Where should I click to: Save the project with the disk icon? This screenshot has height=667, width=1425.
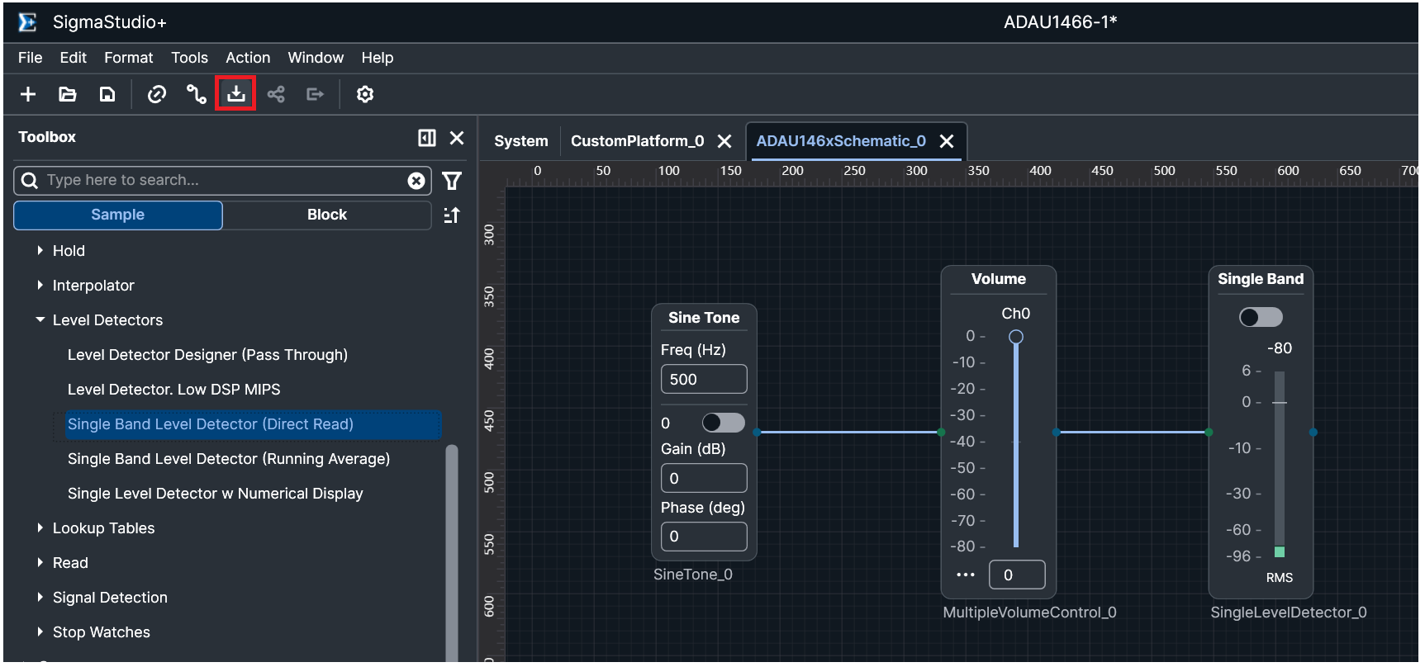(x=107, y=94)
